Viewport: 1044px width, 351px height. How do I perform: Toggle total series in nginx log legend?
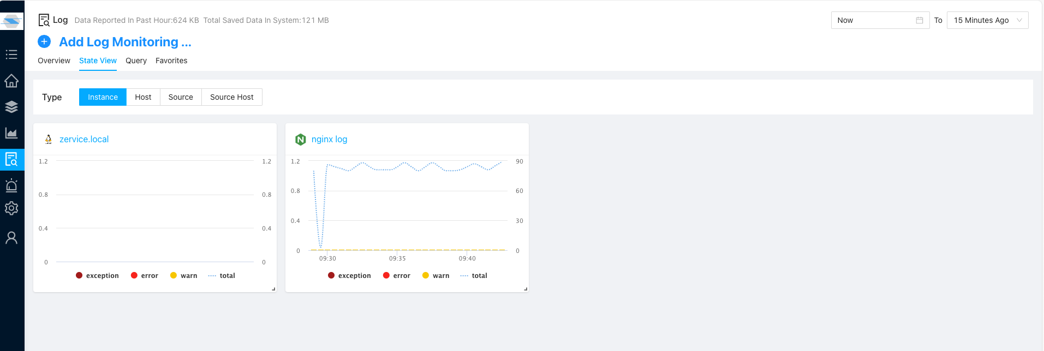coord(474,276)
